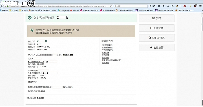Open the last link 注意事項 in page contents

click(105, 63)
